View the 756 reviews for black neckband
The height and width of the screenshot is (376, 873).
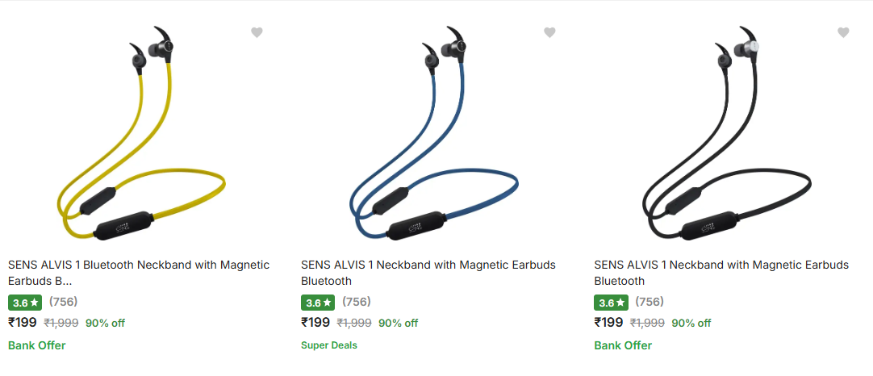(x=650, y=302)
